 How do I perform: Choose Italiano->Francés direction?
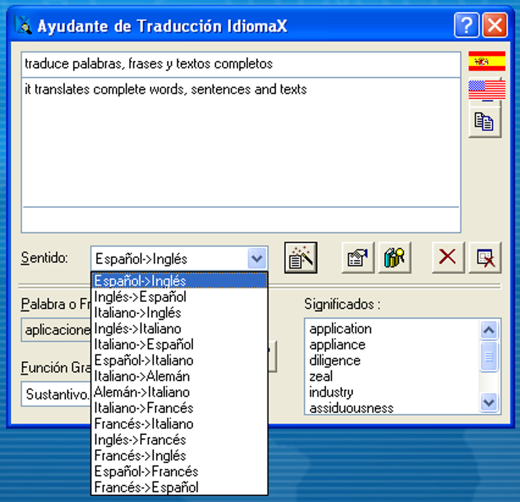[179, 408]
